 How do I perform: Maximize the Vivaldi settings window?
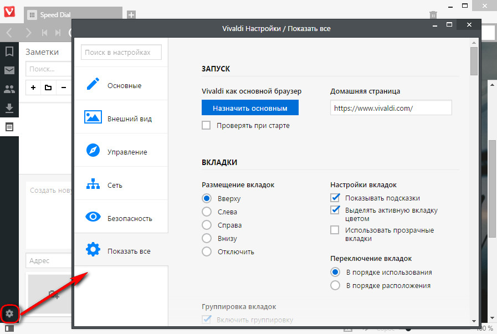(x=449, y=25)
